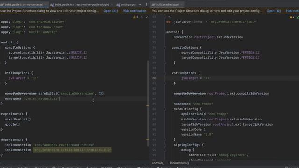Screen dimensions: 299x168
Task: Click the left editor vertical scrollbar
Action: tap(148, 104)
